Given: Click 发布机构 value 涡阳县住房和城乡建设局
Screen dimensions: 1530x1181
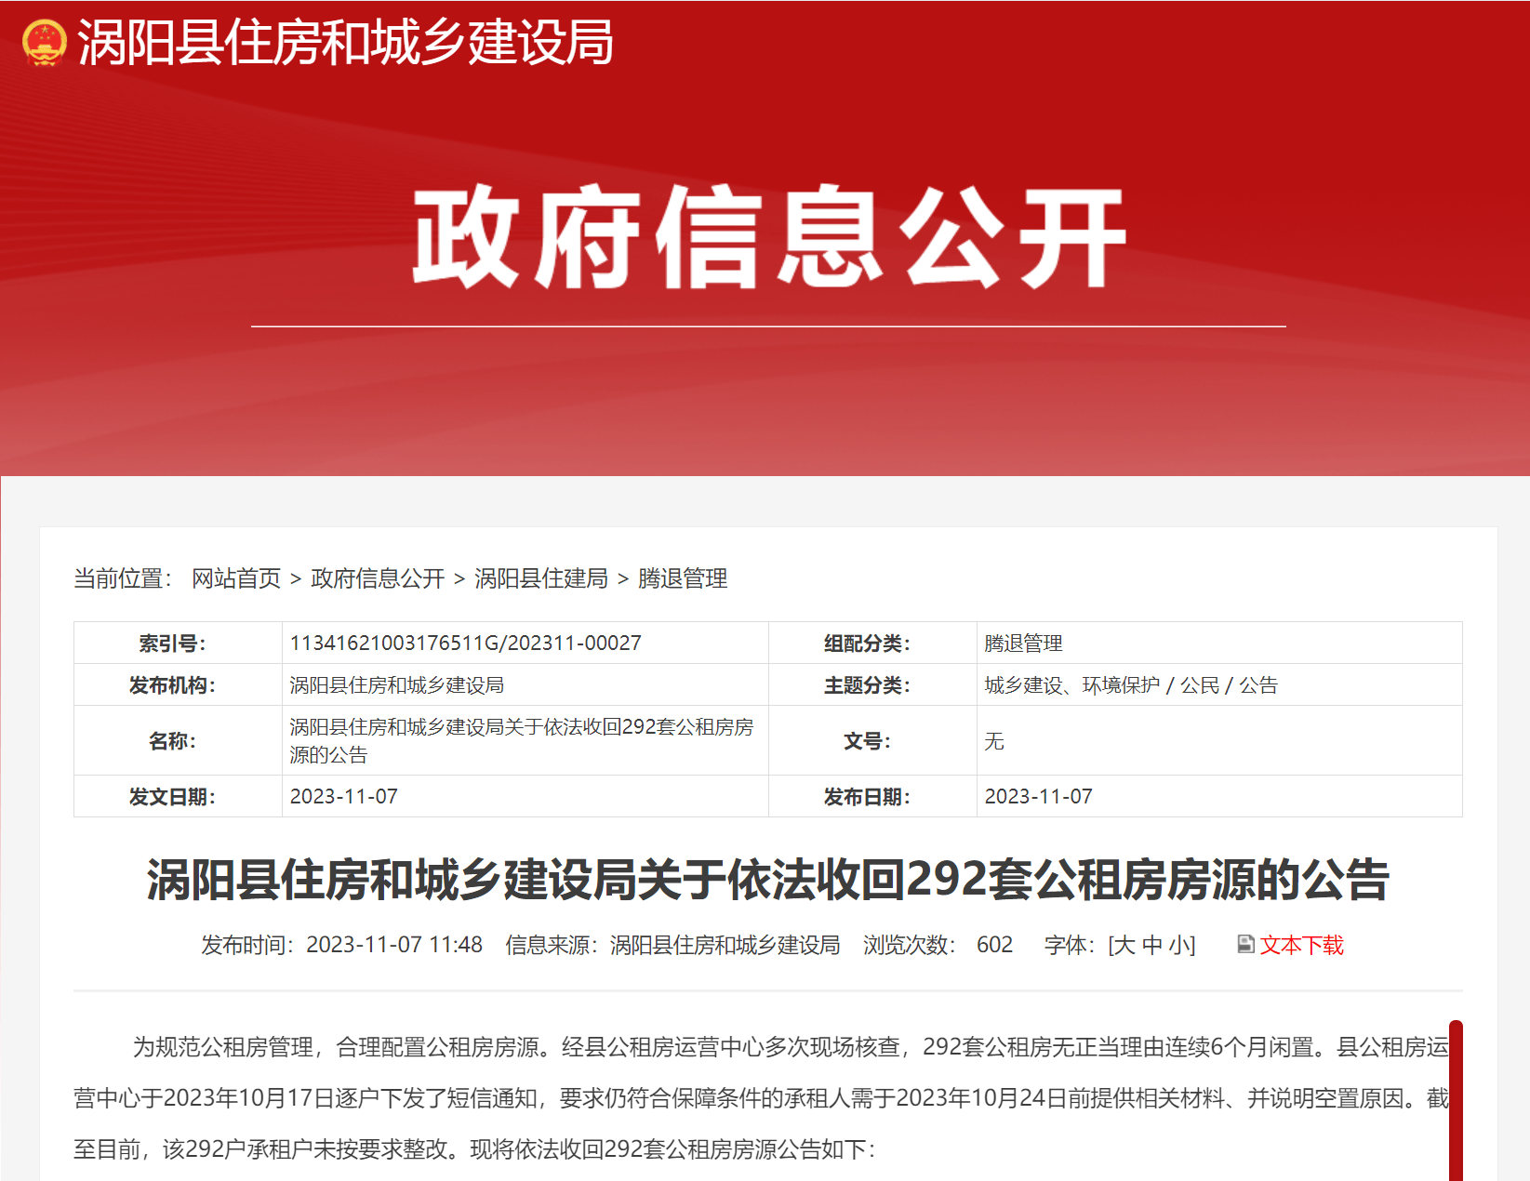Looking at the screenshot, I should pos(397,685).
